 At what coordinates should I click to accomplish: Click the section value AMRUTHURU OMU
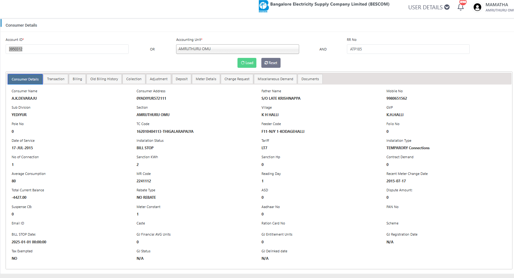click(x=153, y=115)
